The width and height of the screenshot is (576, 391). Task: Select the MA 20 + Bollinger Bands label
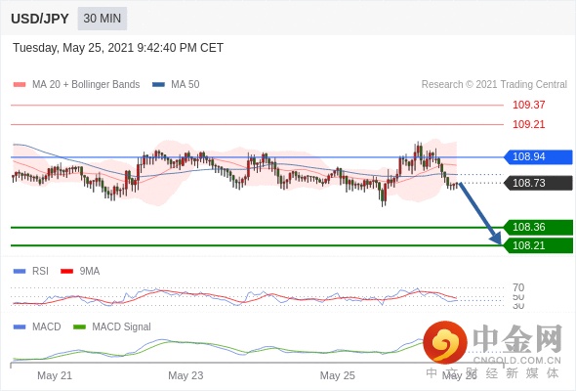(86, 85)
